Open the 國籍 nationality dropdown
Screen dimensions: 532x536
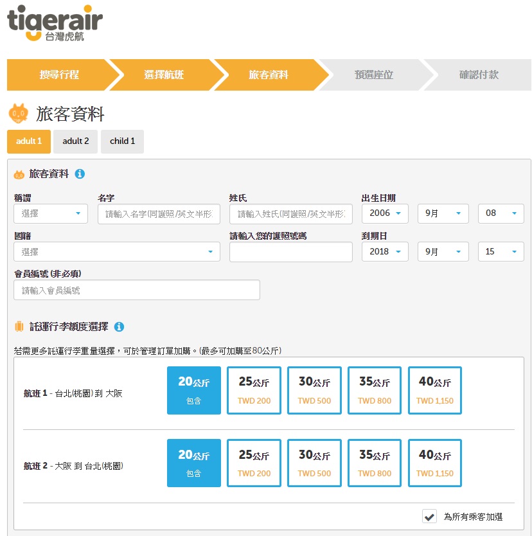point(116,252)
